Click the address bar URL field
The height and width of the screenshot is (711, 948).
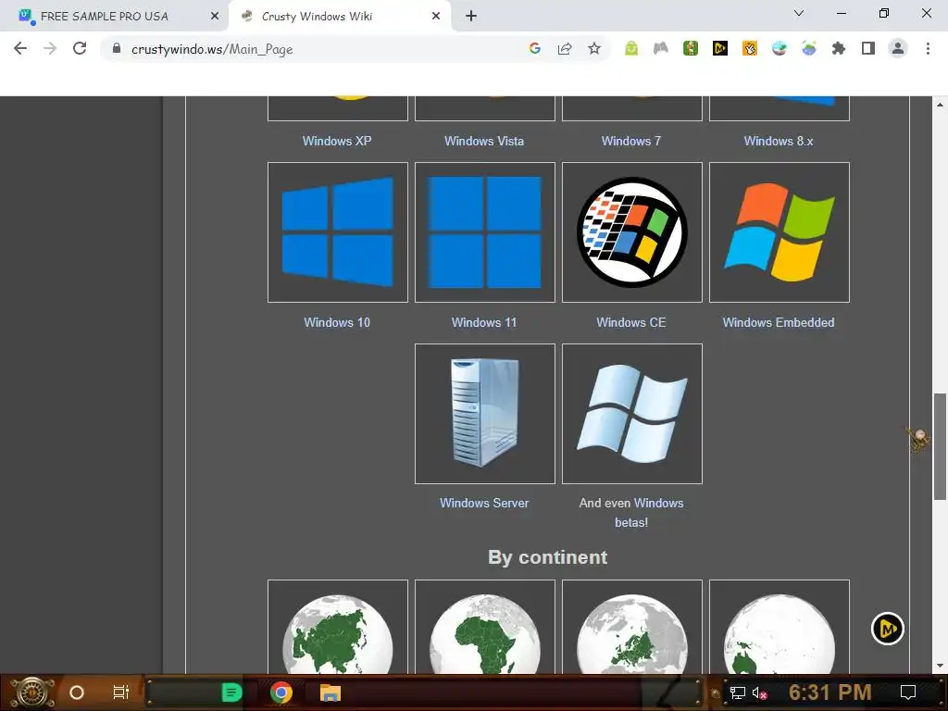coord(327,49)
